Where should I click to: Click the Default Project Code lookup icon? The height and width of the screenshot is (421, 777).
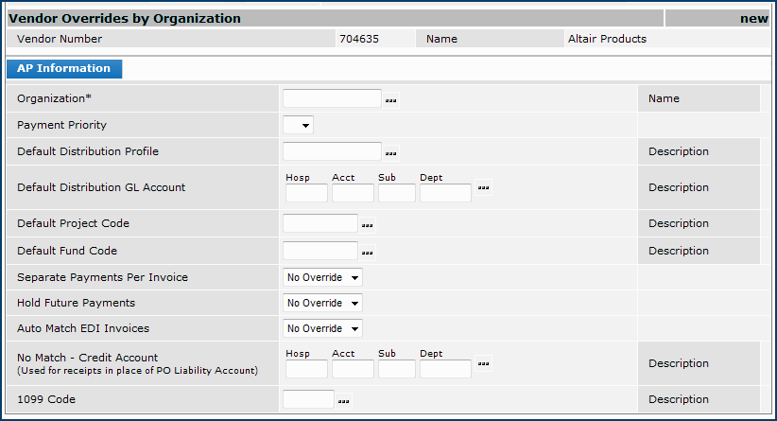368,224
